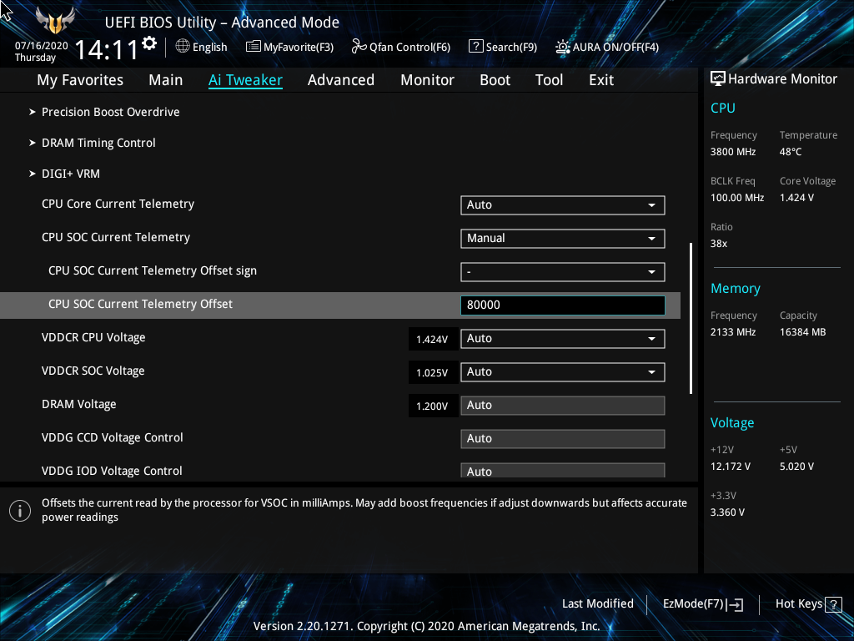Select the Ai Tweaker tab
The image size is (854, 641).
245,80
